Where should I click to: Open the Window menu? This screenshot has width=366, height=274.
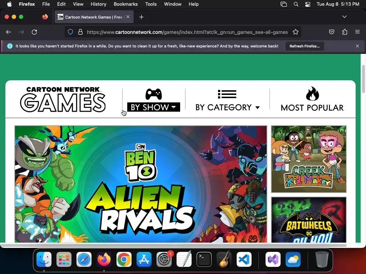(173, 4)
